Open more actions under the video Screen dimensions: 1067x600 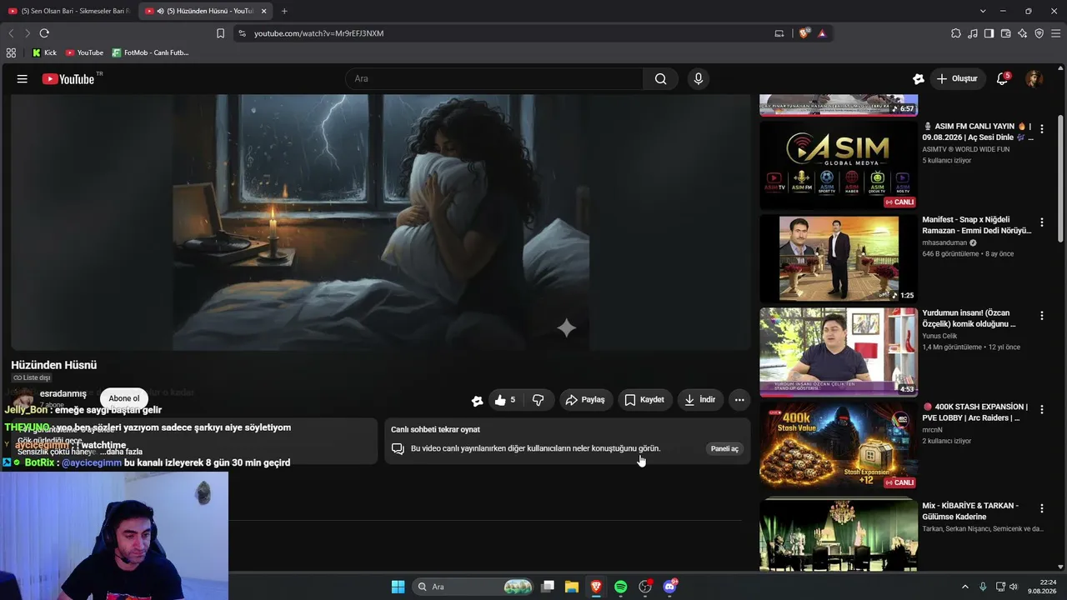pos(739,400)
